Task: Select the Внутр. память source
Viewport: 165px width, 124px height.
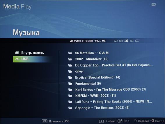Action: click(33, 53)
